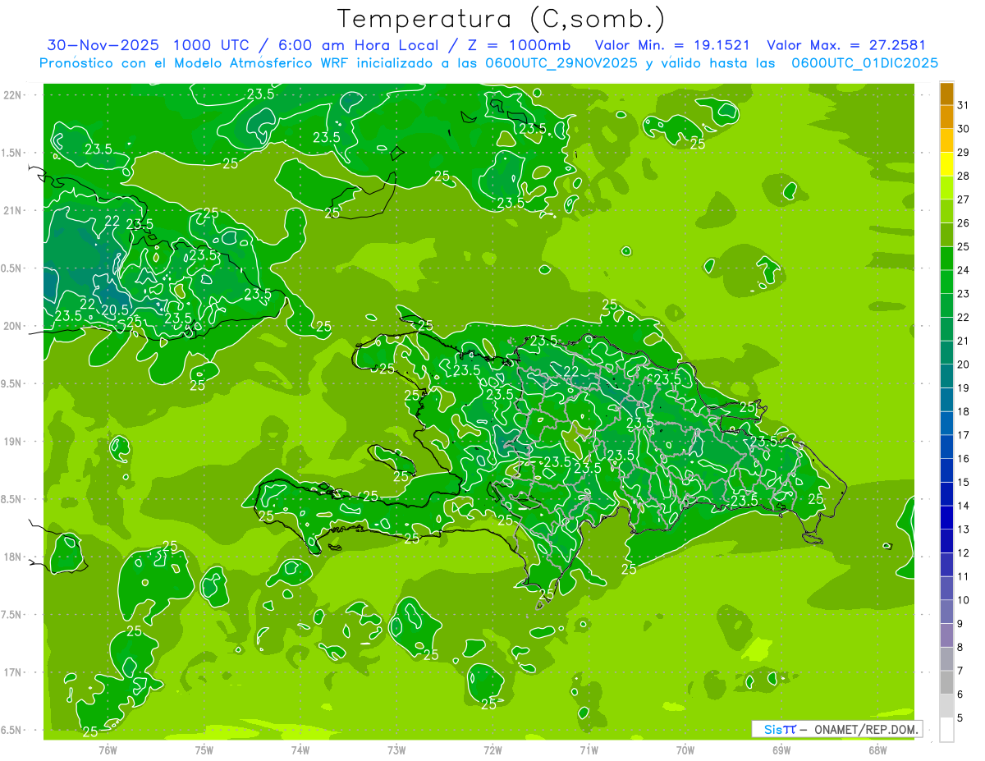Click the '16' value on the color scale
This screenshot has height=761, width=985.
(964, 459)
